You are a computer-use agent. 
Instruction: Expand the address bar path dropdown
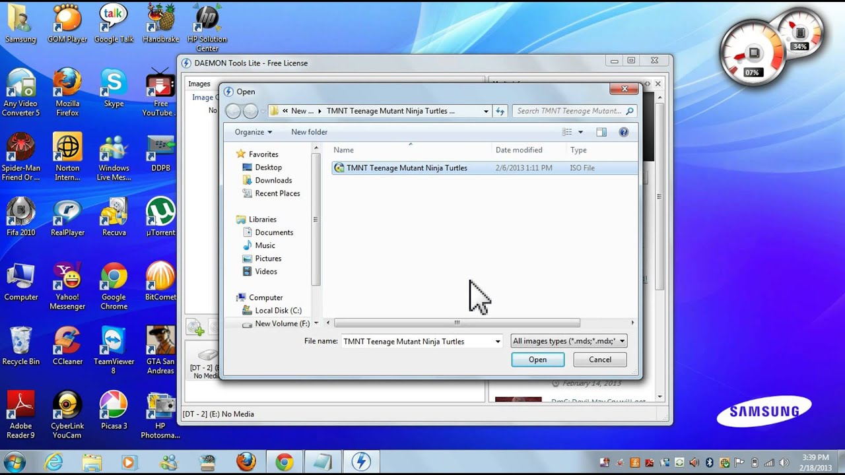click(486, 111)
